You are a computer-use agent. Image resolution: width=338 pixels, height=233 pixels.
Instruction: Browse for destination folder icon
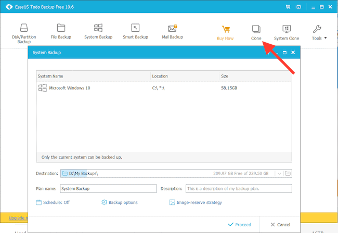tap(288, 174)
